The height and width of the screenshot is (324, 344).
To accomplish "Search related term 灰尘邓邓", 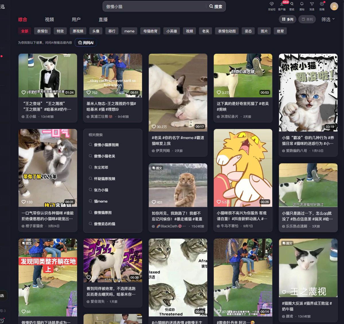I will point(101,167).
